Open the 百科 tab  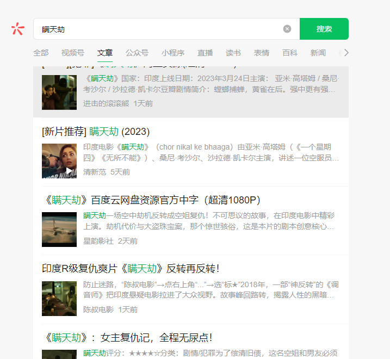point(290,53)
